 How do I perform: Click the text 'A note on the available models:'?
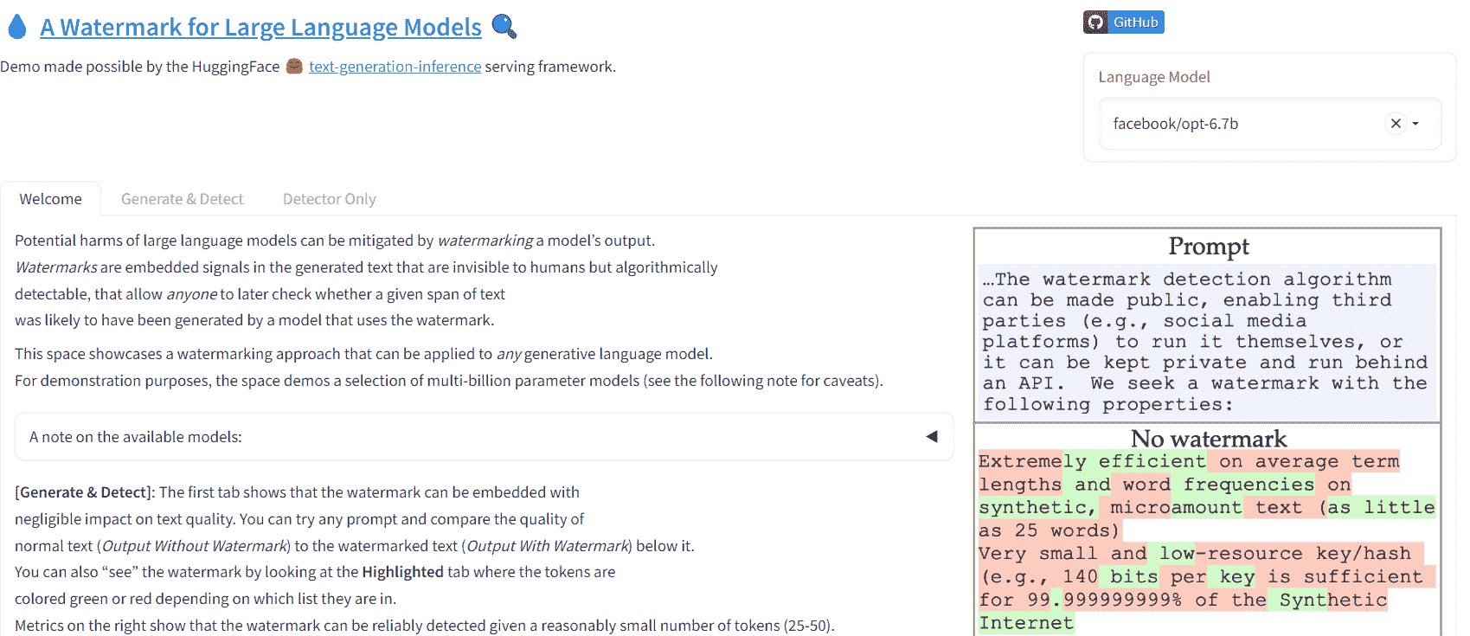click(x=136, y=437)
